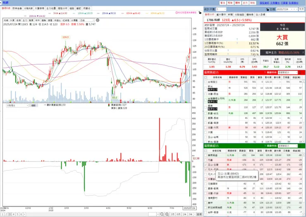Click the pink clock notice icon

tap(177, 13)
